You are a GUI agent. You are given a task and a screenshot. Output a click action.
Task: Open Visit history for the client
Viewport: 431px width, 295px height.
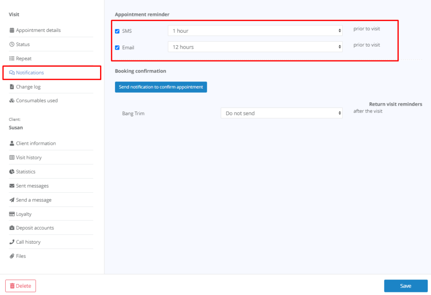pyautogui.click(x=28, y=157)
